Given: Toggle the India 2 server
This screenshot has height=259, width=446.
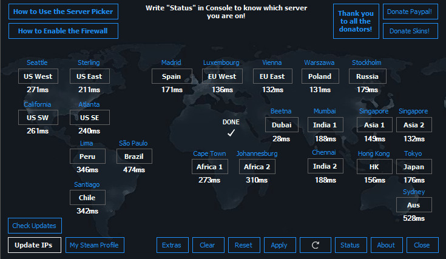Looking at the screenshot, I should coord(325,166).
